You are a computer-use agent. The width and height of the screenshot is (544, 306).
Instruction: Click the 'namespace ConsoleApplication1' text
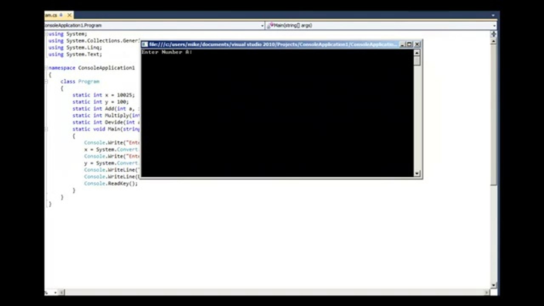(x=91, y=68)
